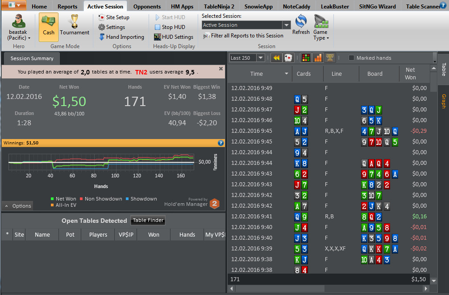Select the 9:41 hand that won $0,16
The image size is (449, 295).
click(329, 217)
